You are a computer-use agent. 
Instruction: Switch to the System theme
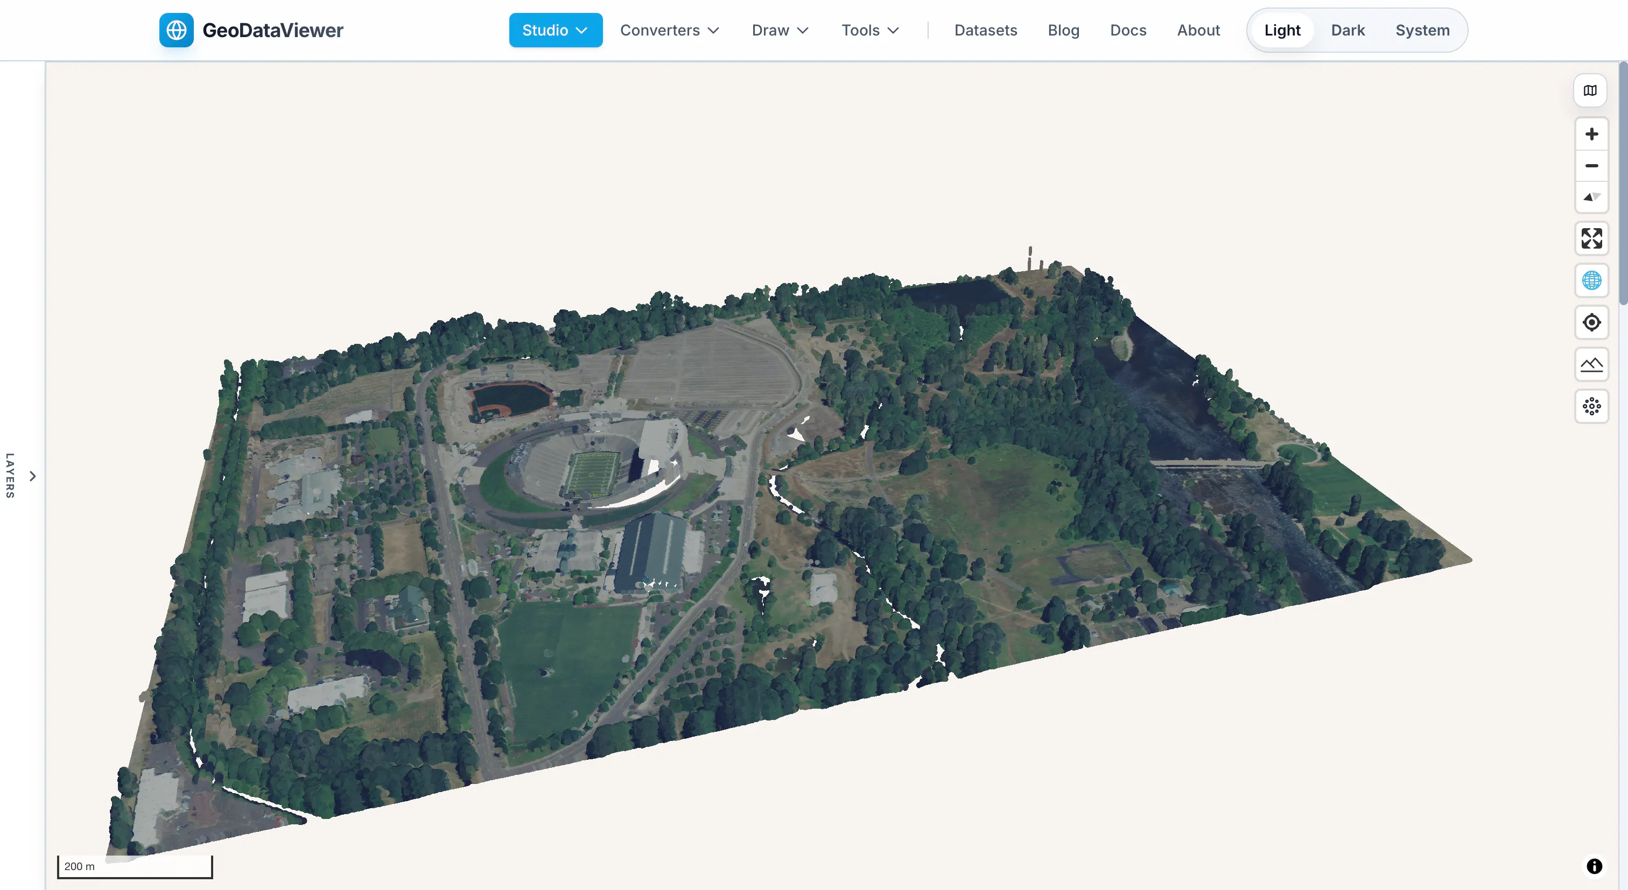coord(1422,30)
